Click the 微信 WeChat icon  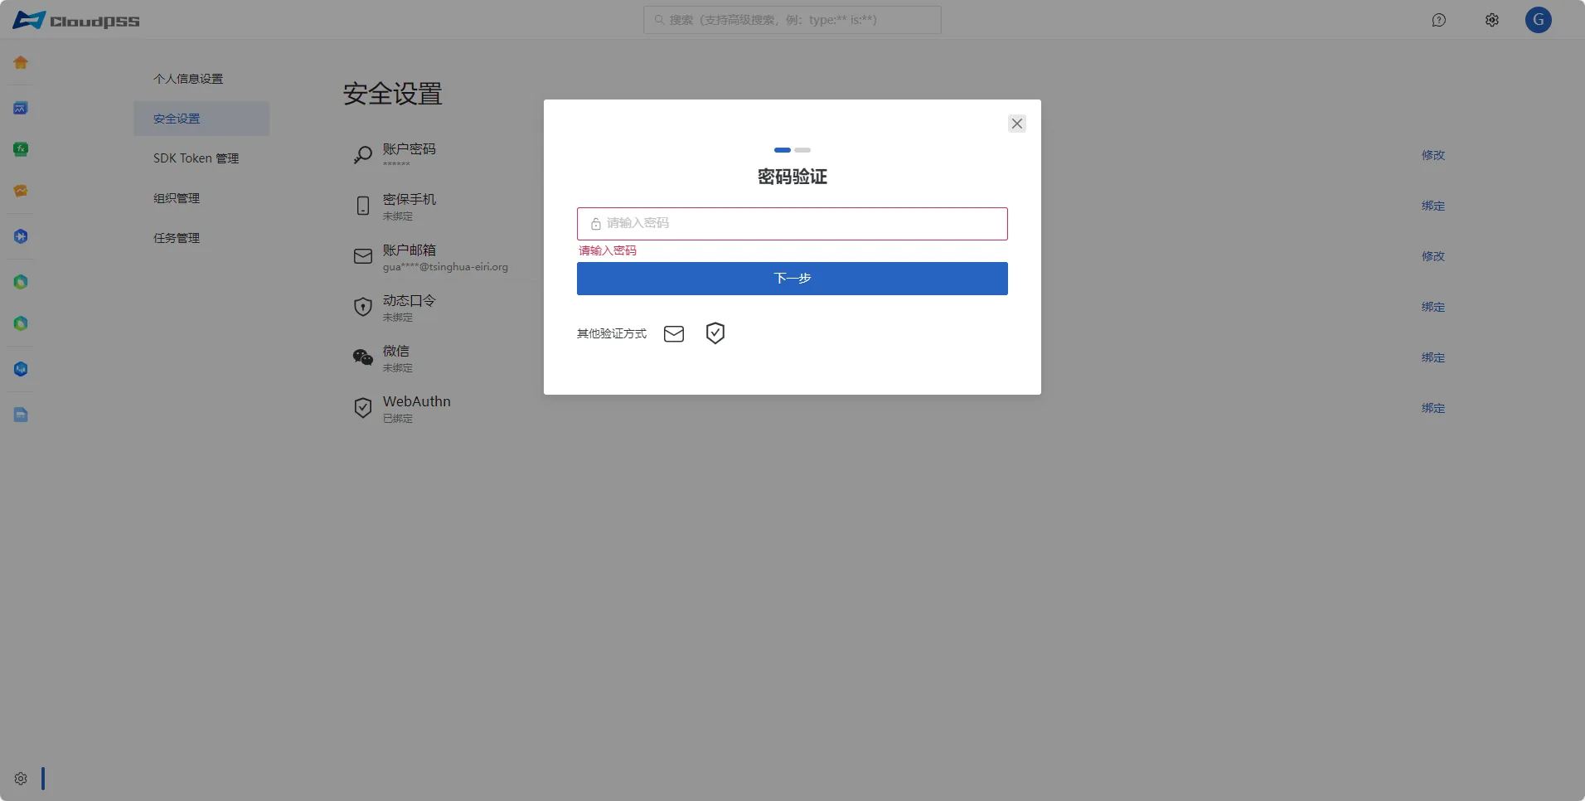pyautogui.click(x=363, y=357)
